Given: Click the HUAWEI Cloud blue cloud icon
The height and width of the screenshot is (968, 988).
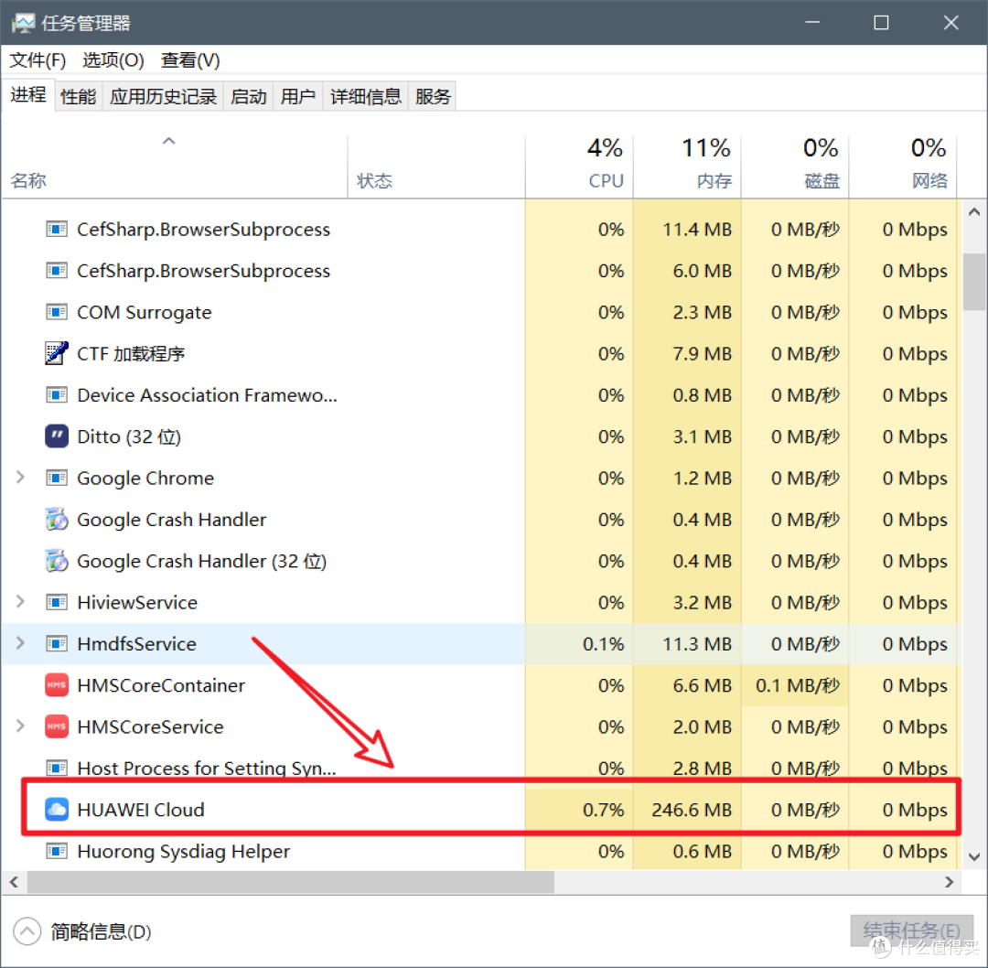Looking at the screenshot, I should (57, 809).
